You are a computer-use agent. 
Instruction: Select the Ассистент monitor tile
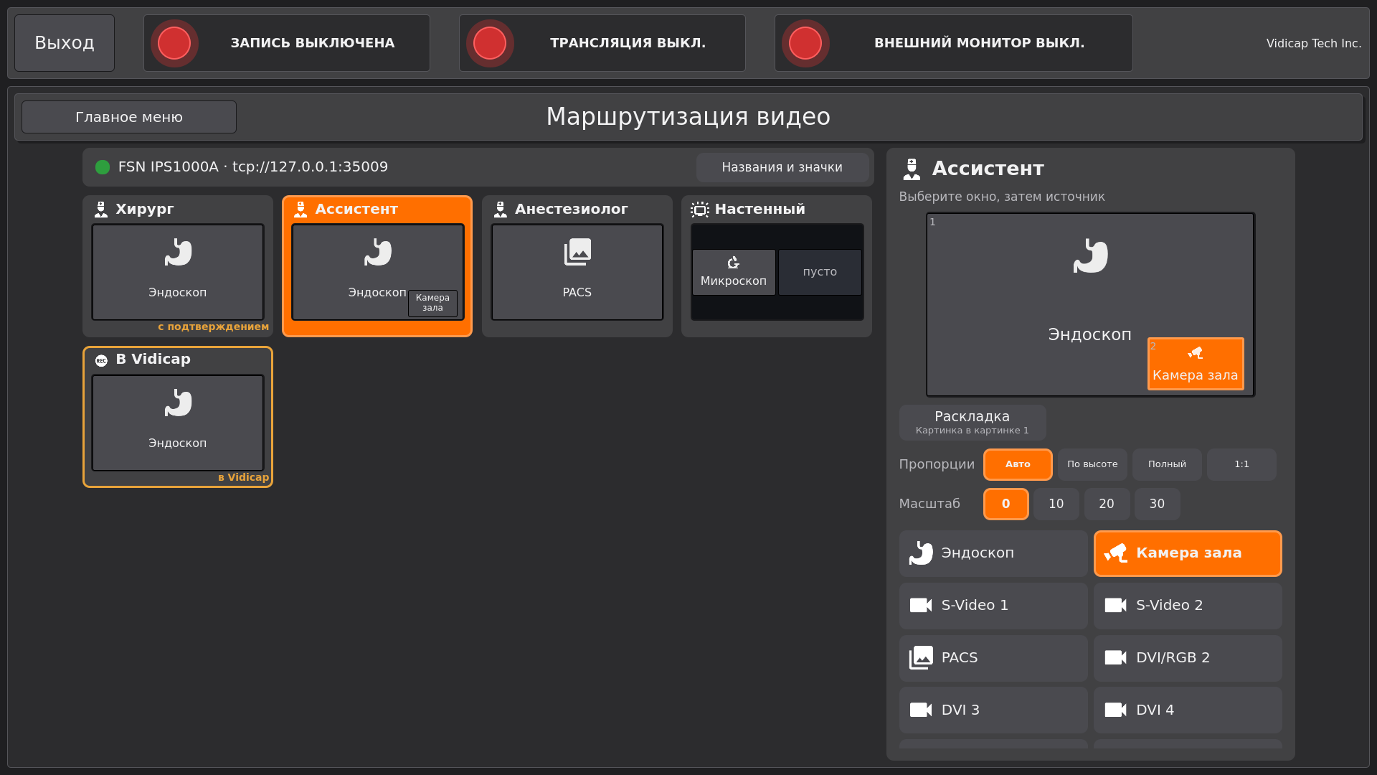[377, 266]
